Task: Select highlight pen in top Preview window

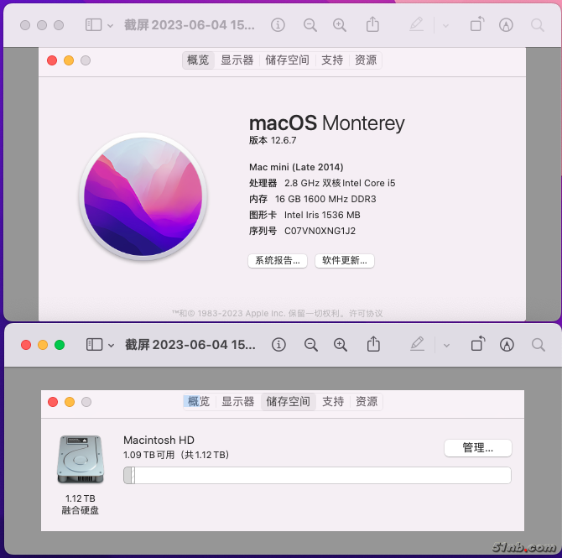Action: [x=417, y=24]
